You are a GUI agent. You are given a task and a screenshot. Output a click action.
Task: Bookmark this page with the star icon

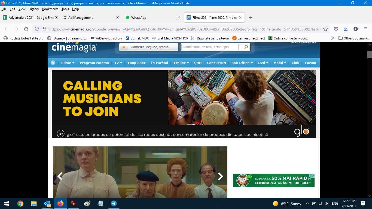click(325, 29)
